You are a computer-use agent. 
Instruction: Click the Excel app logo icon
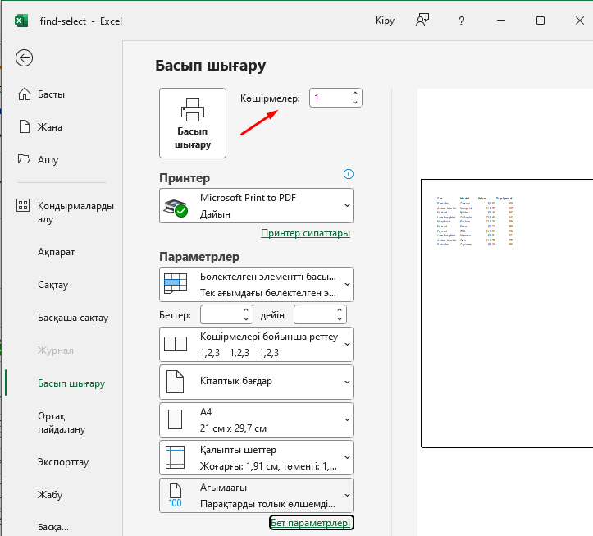pyautogui.click(x=21, y=21)
